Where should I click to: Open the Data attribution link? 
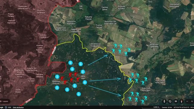[18, 107]
